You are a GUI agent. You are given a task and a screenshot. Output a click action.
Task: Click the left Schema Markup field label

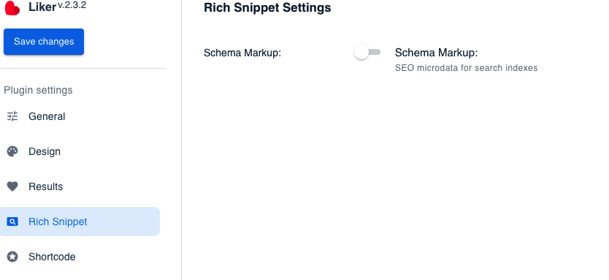click(242, 53)
